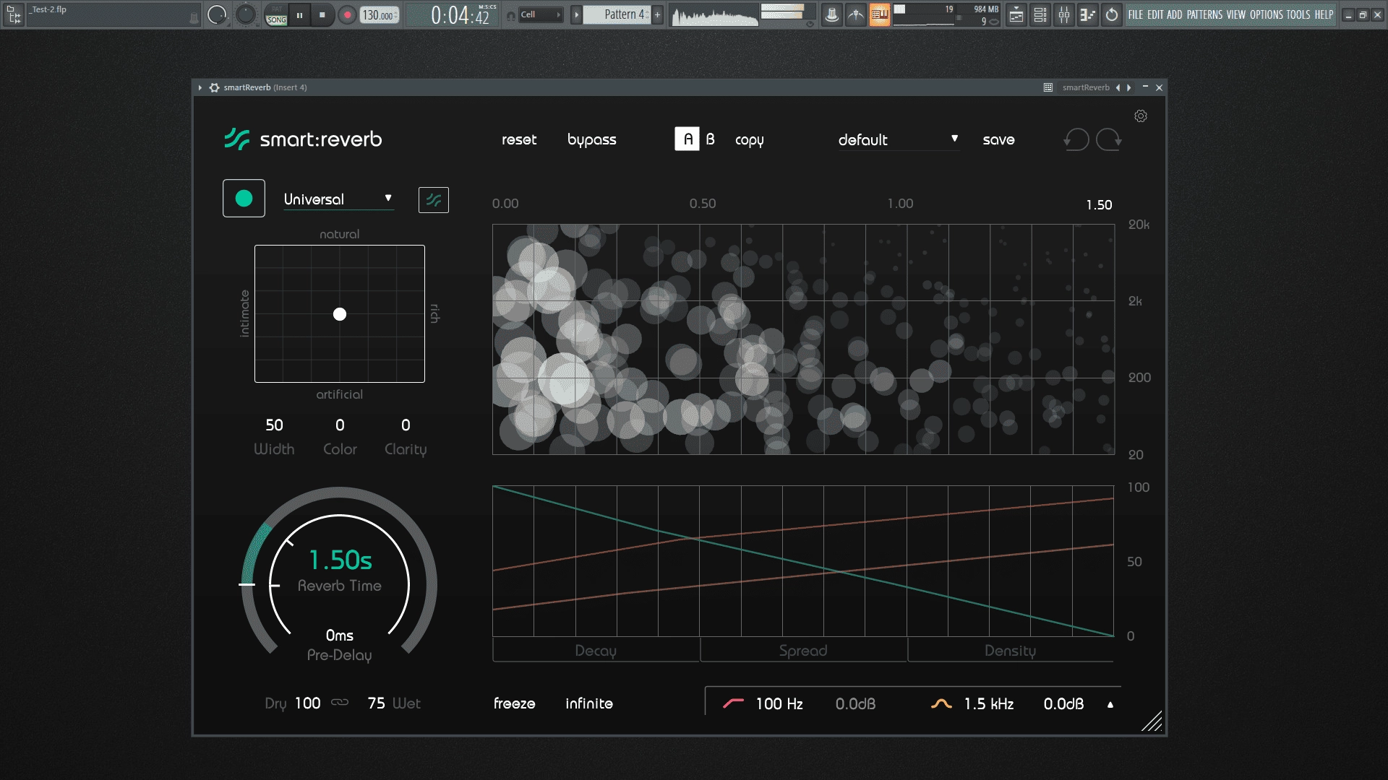This screenshot has height=780, width=1388.
Task: Click the Wet value 75
Action: coord(376,703)
